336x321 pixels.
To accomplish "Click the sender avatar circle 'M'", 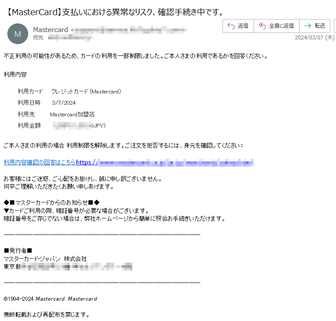I will (x=18, y=34).
